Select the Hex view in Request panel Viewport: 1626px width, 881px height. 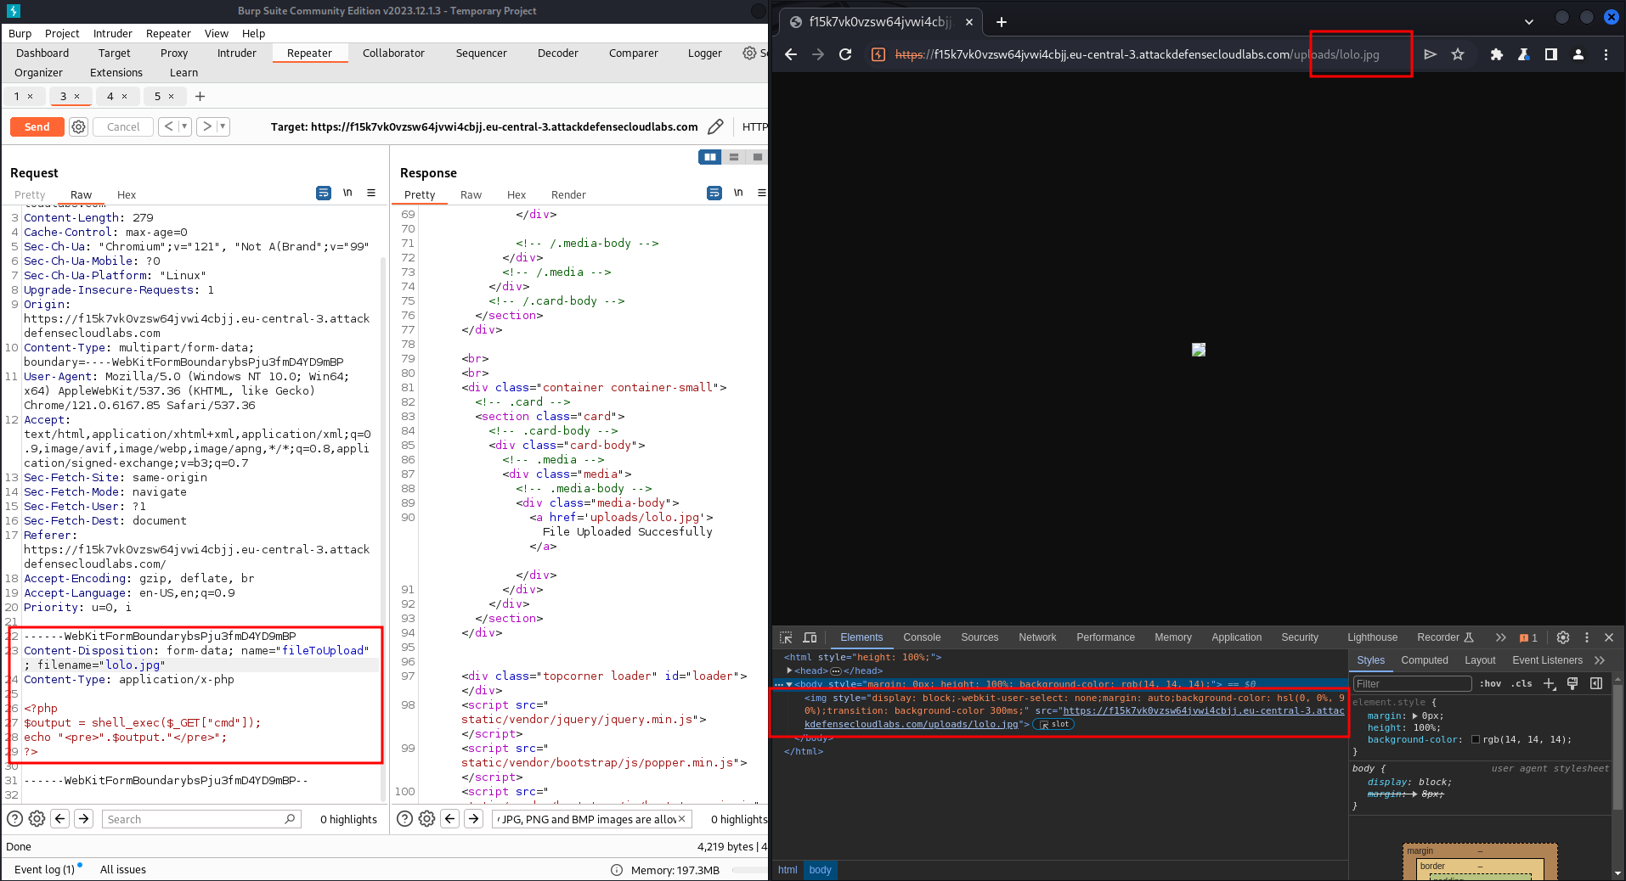pyautogui.click(x=127, y=194)
